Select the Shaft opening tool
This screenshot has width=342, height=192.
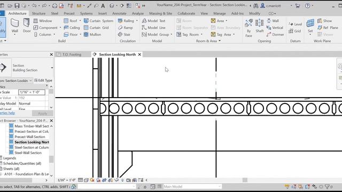(x=260, y=26)
